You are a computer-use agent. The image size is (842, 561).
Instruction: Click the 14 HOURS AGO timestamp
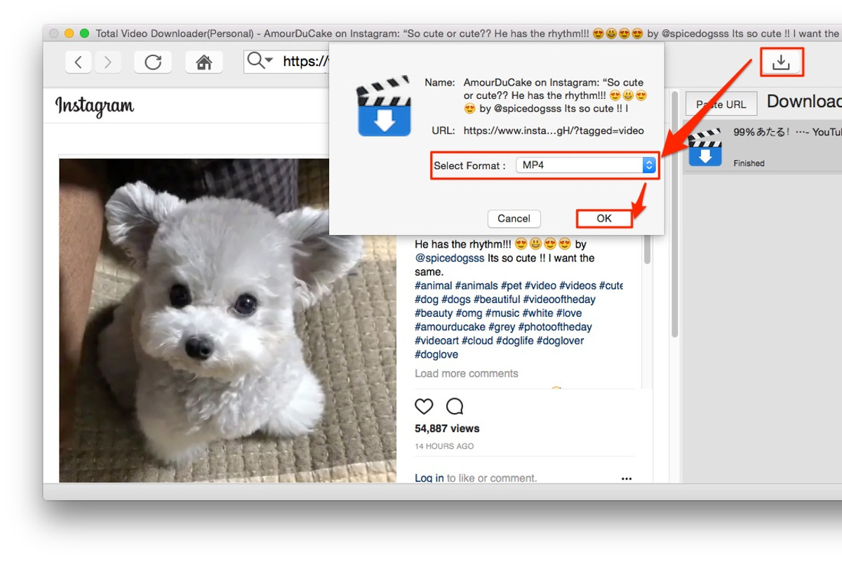pos(444,446)
